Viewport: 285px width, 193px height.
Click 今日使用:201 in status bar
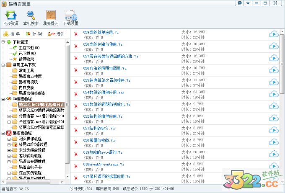81,189
